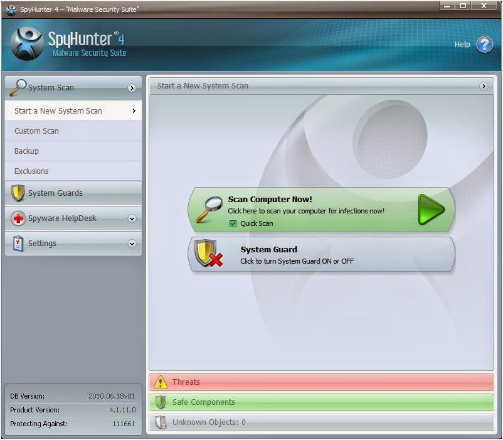503x440 pixels.
Task: Click the yellow warning triangle Threats icon
Action: point(161,382)
